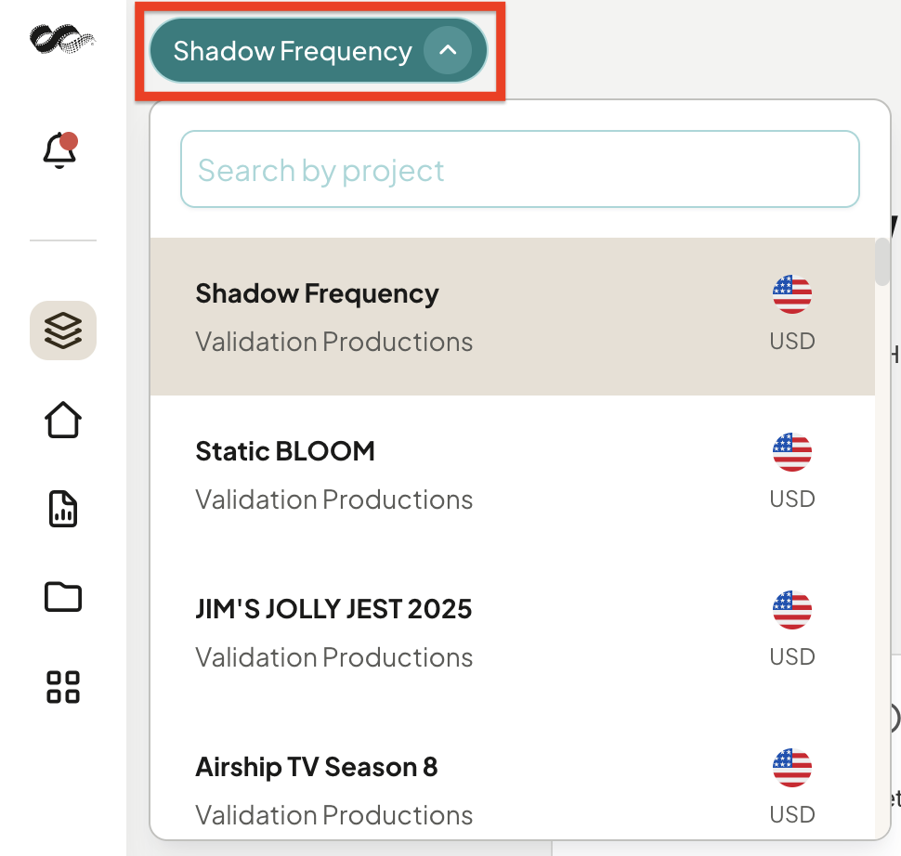
Task: Choose JIM'S JOLLY JEST 2025 project
Action: 512,632
